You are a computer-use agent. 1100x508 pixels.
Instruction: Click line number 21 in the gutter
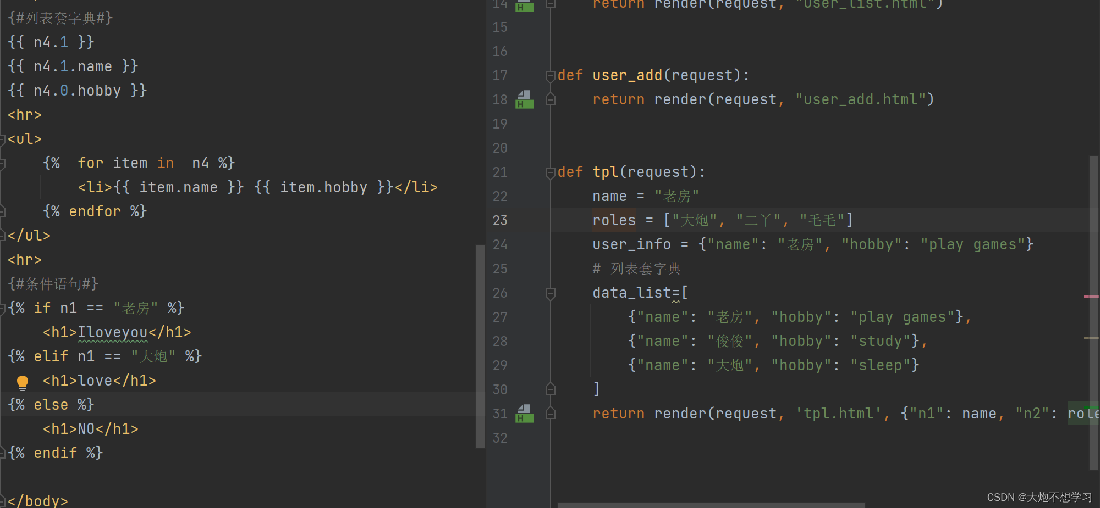click(500, 172)
